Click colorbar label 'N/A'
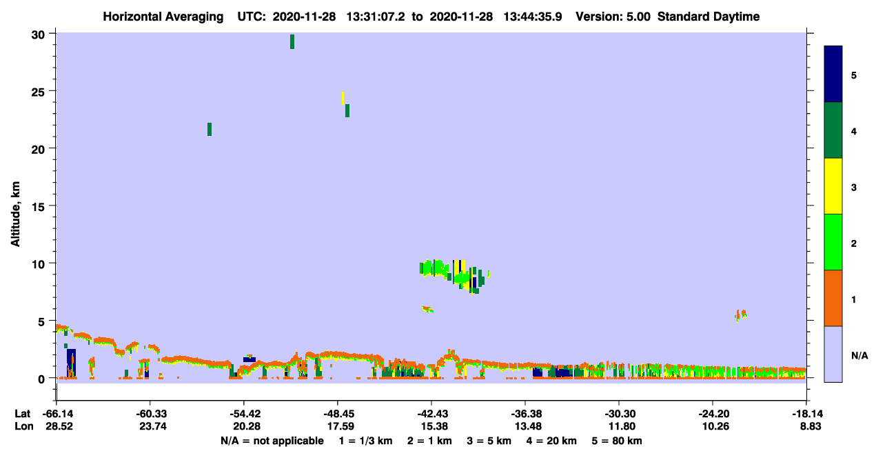Image resolution: width=896 pixels, height=460 pixels. point(859,355)
